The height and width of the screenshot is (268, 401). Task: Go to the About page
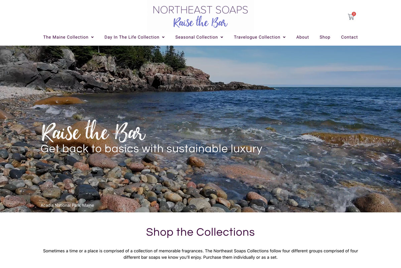point(302,37)
